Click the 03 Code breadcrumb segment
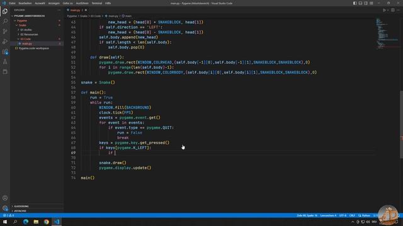Viewport: 403px width, 226px height. tap(96, 16)
